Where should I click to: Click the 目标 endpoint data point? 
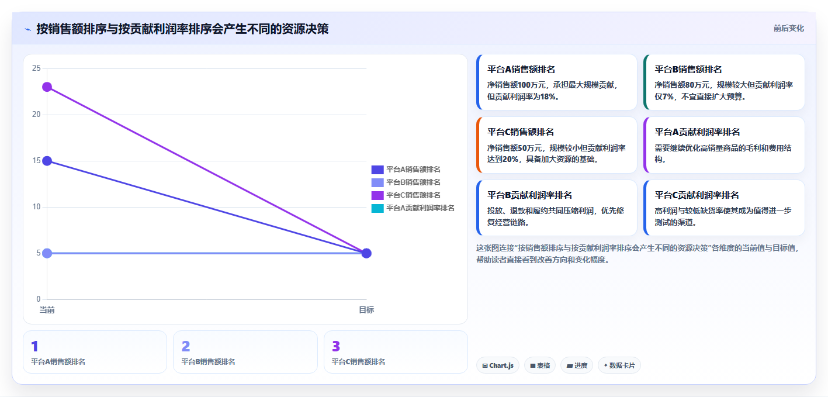[366, 253]
